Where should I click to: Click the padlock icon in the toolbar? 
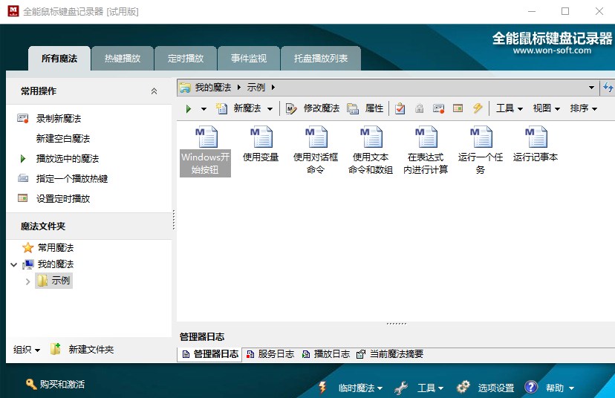point(420,108)
